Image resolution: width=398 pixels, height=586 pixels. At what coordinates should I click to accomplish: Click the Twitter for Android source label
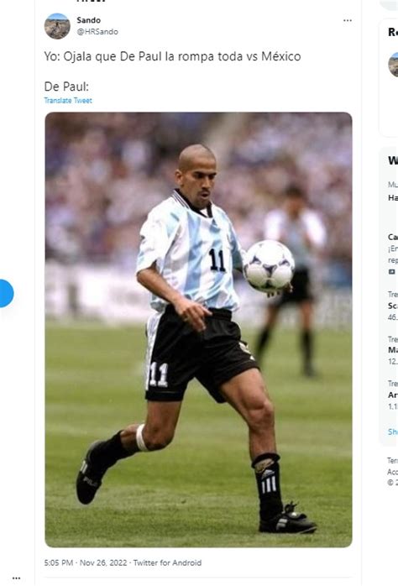[x=167, y=562]
